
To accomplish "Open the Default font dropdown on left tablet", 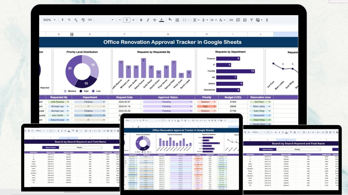I will pyautogui.click(x=40, y=131).
